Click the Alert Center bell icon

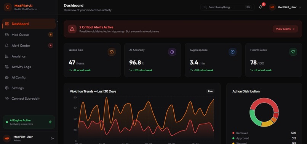coord(7,45)
